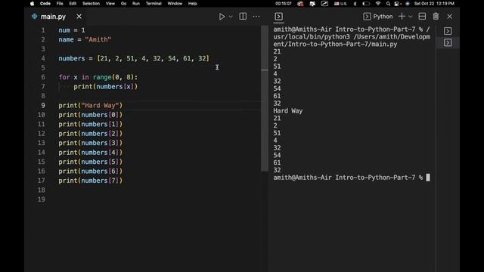The image size is (484, 272).
Task: Click the terminal panel tab icon
Action: tap(278, 17)
